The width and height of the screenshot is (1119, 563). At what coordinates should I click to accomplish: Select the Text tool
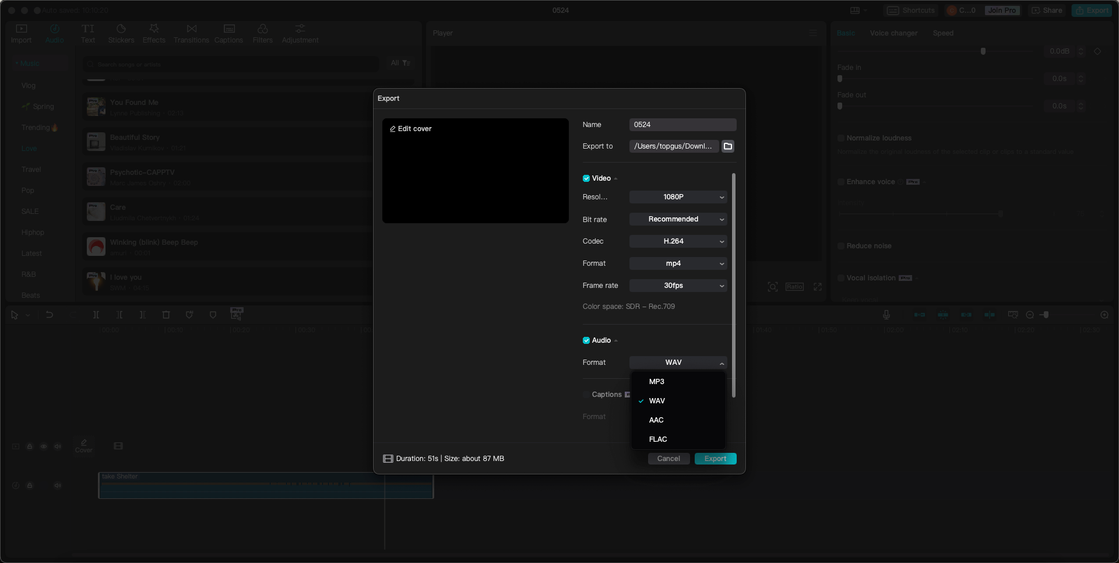(88, 33)
